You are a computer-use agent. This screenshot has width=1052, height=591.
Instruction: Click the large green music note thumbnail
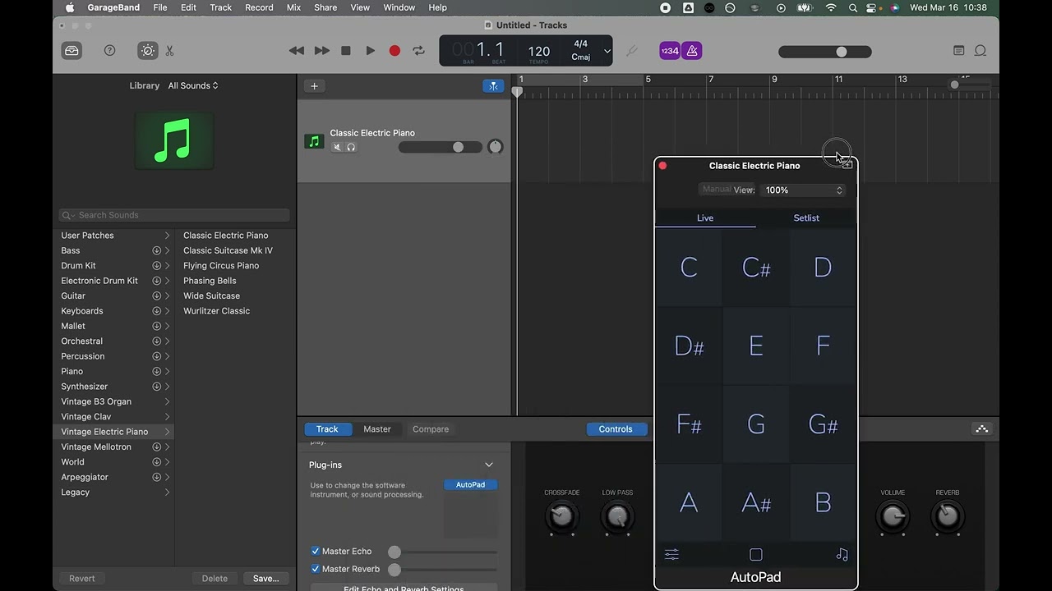coord(173,140)
